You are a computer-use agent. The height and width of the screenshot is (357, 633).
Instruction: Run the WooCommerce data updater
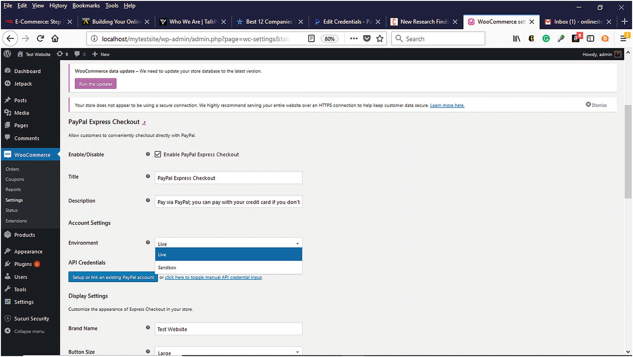click(96, 84)
